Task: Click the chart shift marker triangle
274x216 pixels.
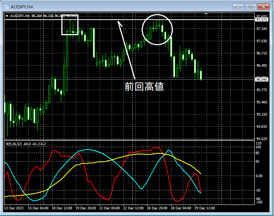Action: tap(206, 14)
